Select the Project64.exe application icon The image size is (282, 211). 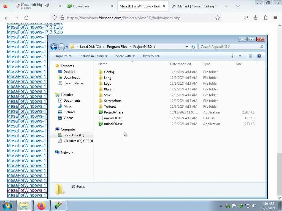(101, 112)
